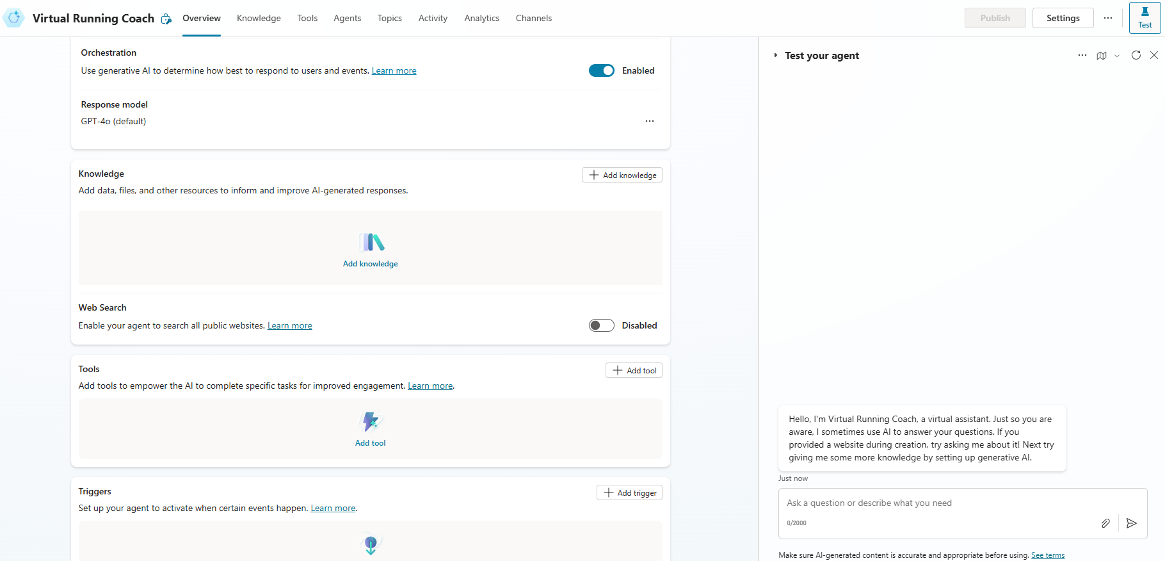Click the Response model ellipsis menu
The width and height of the screenshot is (1165, 561).
pyautogui.click(x=649, y=121)
